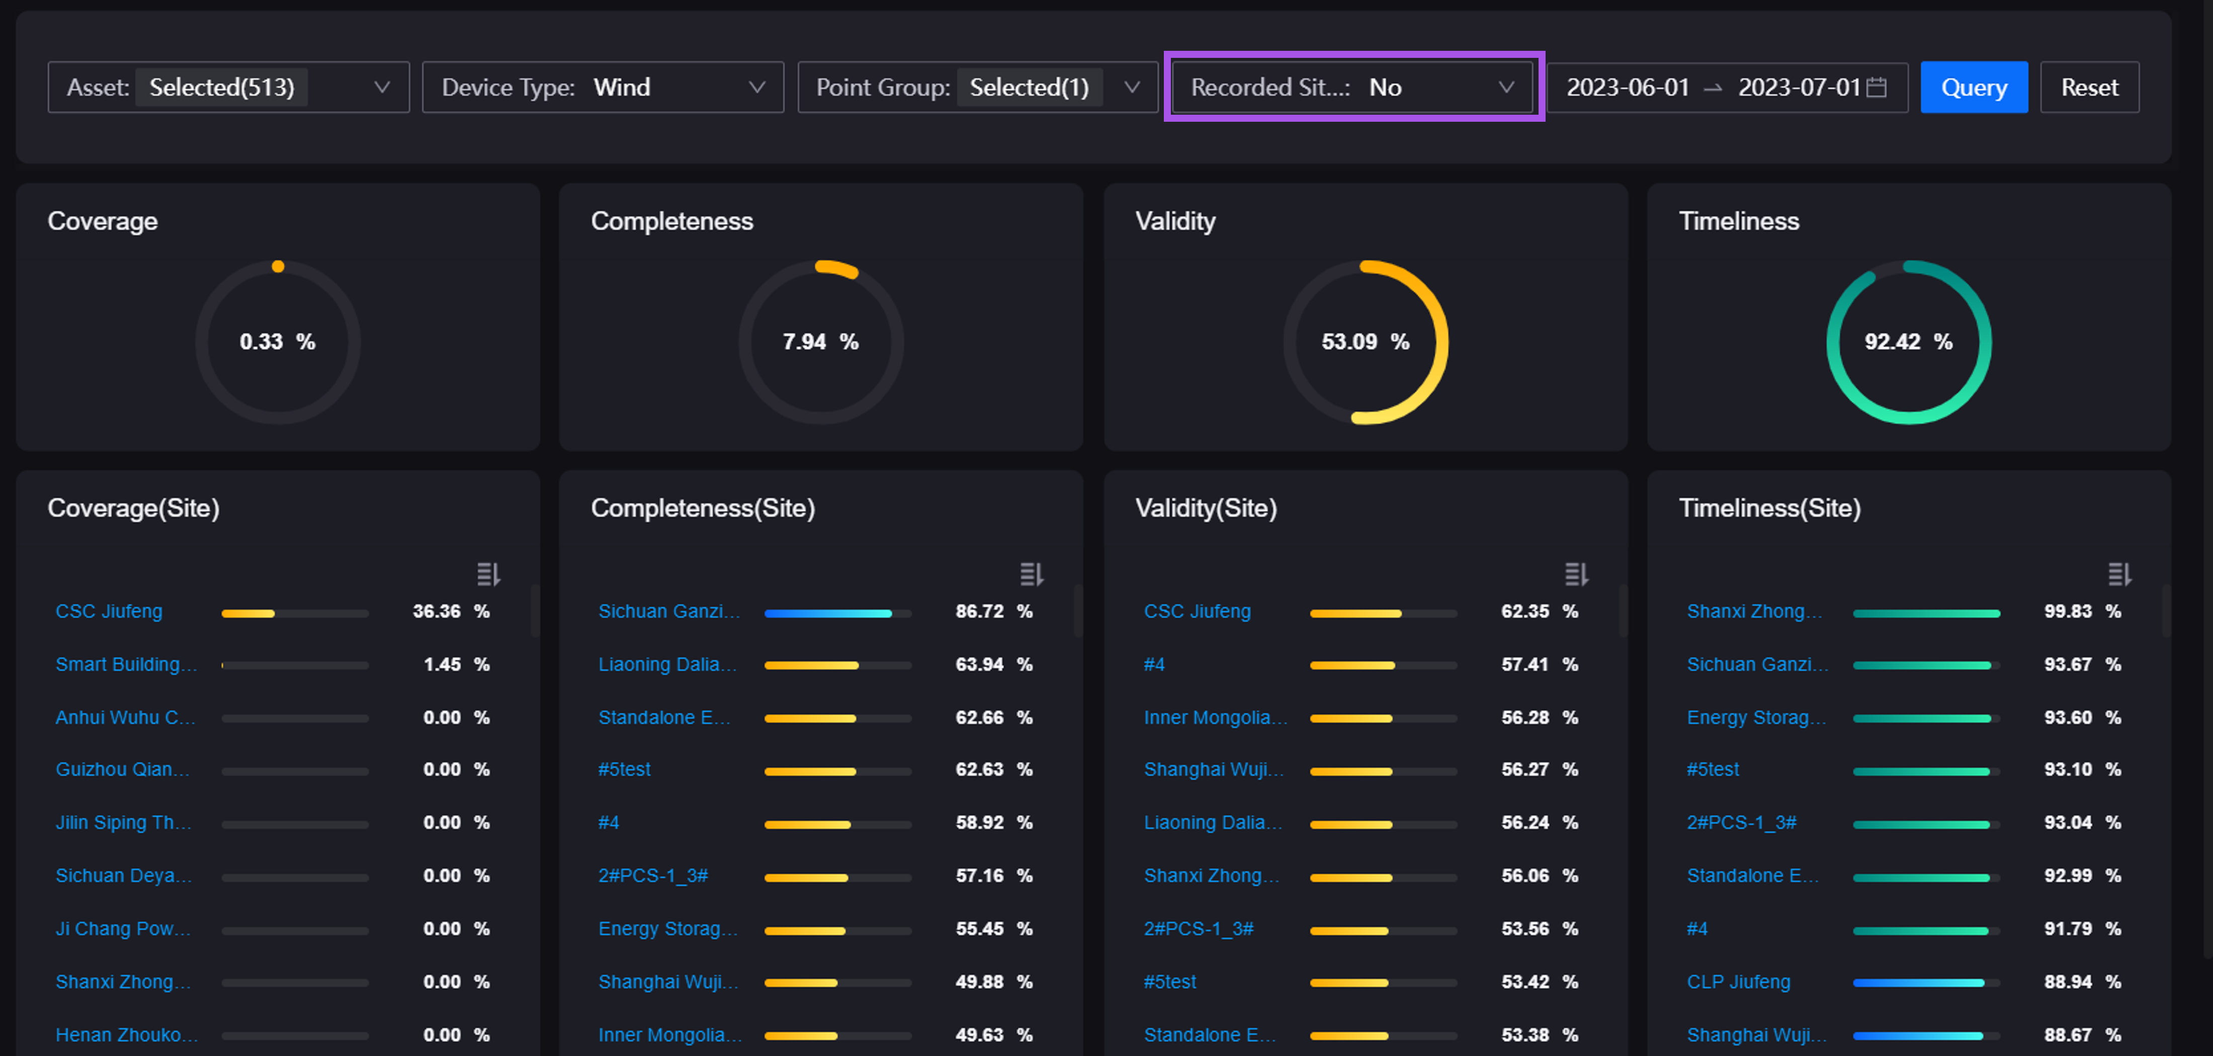Viewport: 2213px width, 1056px height.
Task: Open Inner Mongolia link in Validity list
Action: pyautogui.click(x=1215, y=717)
